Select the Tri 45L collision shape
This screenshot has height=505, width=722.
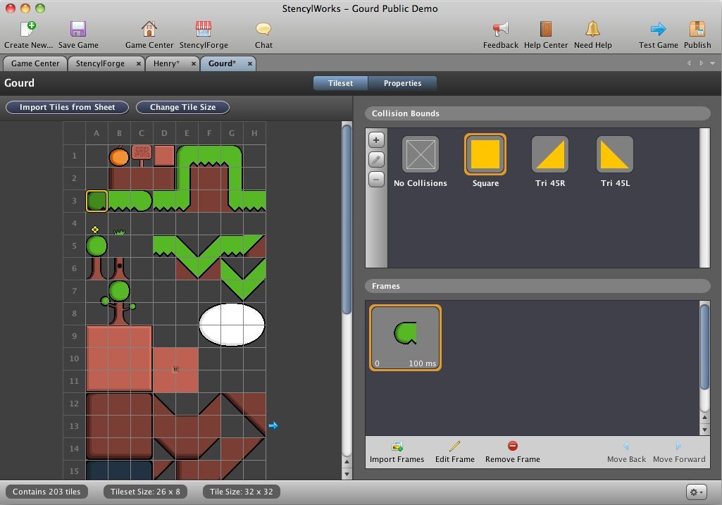615,155
